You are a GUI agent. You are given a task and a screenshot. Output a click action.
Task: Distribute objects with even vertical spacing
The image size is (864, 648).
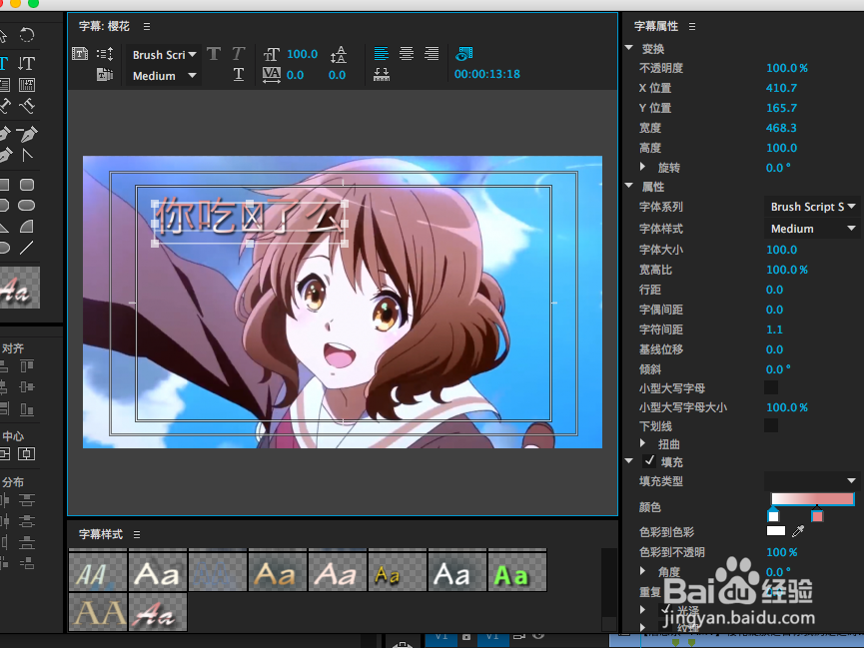coord(26,563)
